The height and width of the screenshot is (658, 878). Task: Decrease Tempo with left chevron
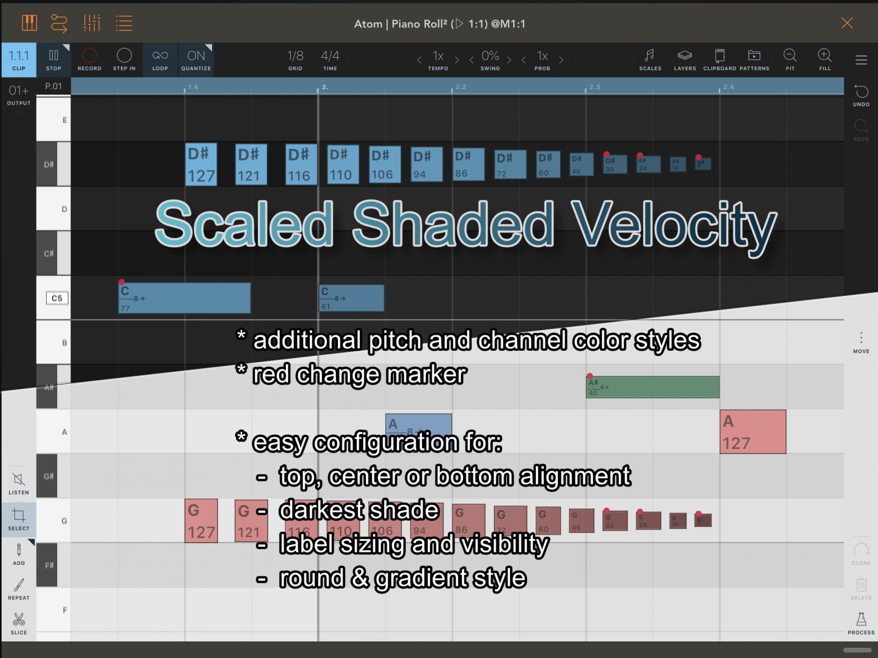click(420, 60)
